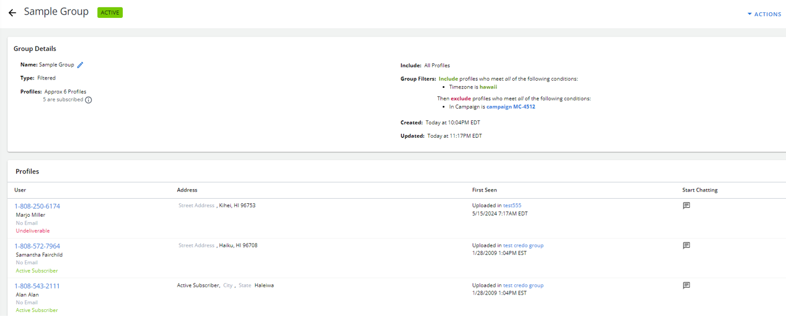Click the ACTIVE status badge
This screenshot has height=322, width=786.
tap(110, 12)
